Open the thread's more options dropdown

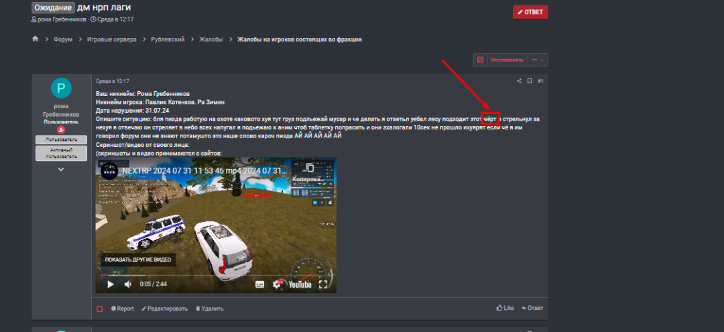coord(538,60)
